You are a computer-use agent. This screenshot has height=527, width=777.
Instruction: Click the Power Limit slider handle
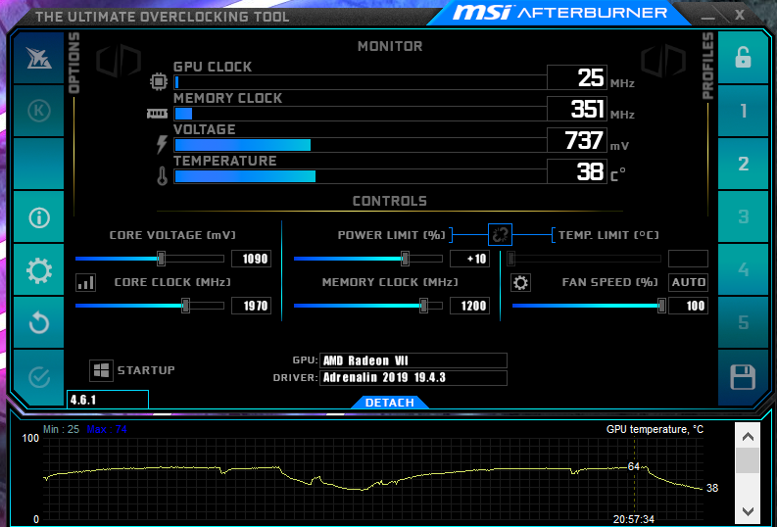point(405,259)
